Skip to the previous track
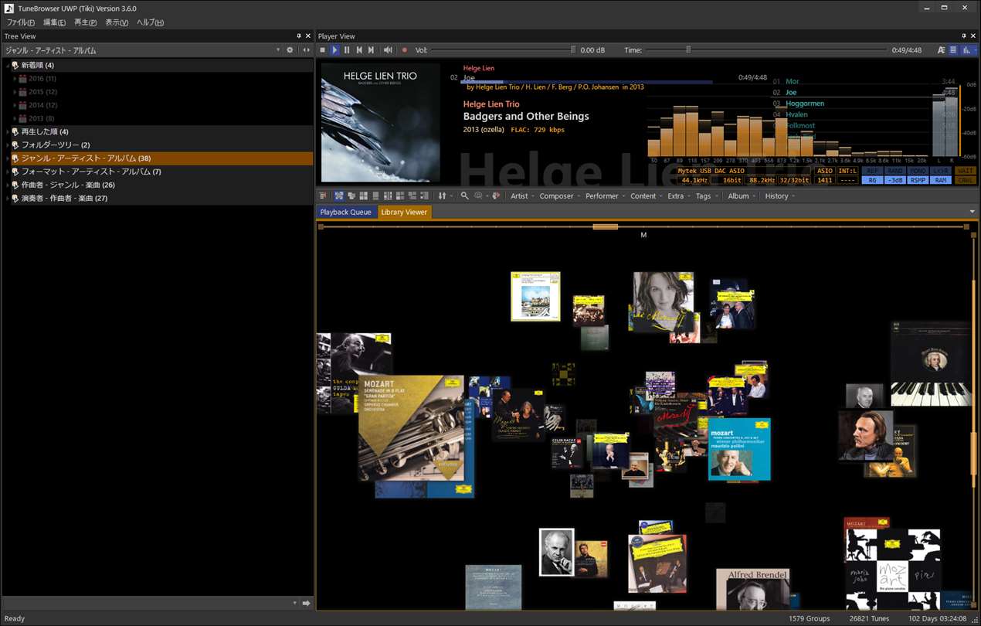This screenshot has height=626, width=981. pyautogui.click(x=359, y=50)
